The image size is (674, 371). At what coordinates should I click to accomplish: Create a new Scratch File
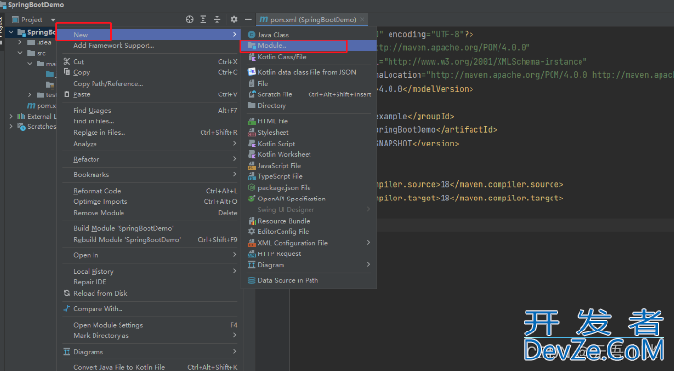pyautogui.click(x=310, y=94)
